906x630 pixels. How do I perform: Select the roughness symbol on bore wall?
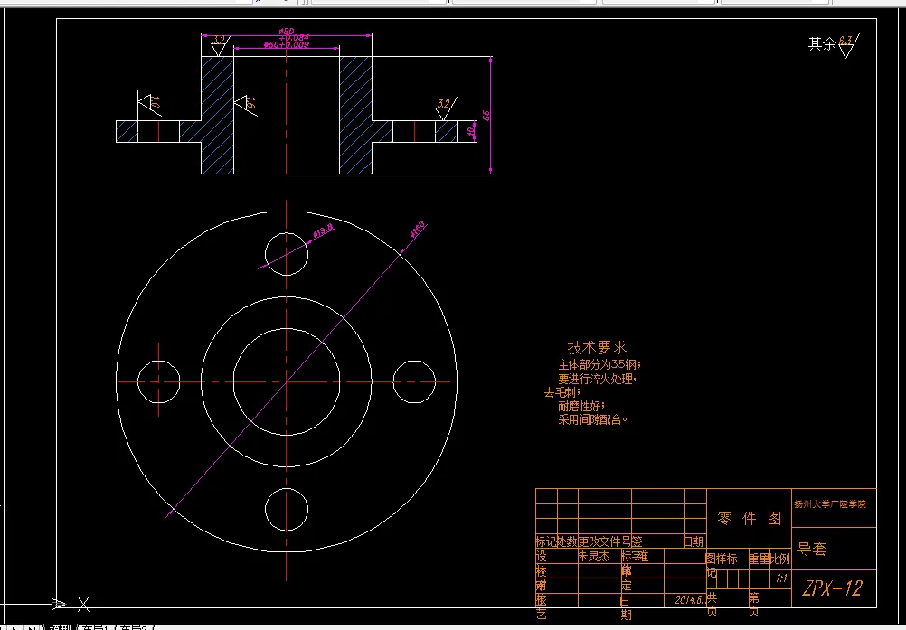point(245,105)
